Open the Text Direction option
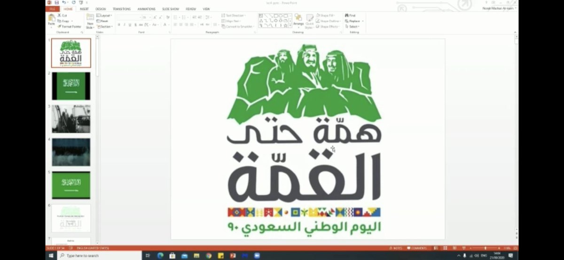Screen dimensions: 564x260 point(235,15)
